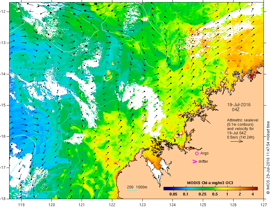Click the latitude axis label '-18'
Viewport: 270px width, 208px height.
pos(3,199)
